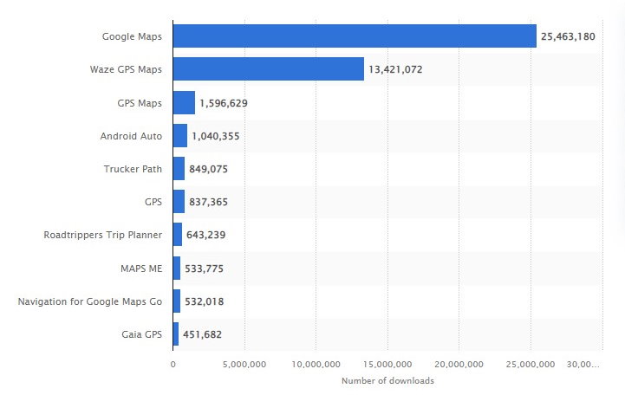Click the Google Maps bar
Screen dimensions: 625x395
coord(354,36)
